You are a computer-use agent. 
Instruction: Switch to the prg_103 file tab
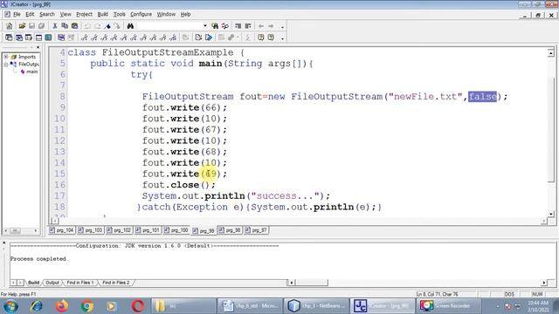[90, 230]
